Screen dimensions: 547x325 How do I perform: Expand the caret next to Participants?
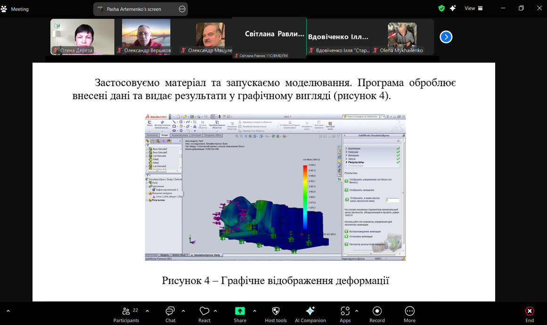pyautogui.click(x=147, y=311)
